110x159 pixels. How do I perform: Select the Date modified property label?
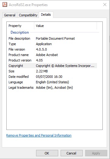tap(18, 77)
